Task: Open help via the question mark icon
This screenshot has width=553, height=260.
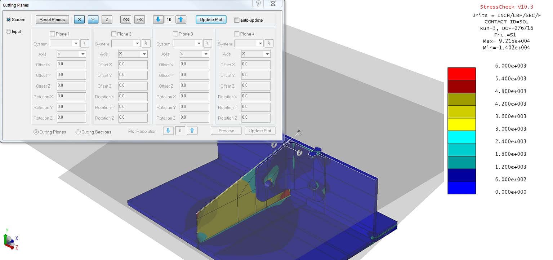Action: [x=258, y=4]
